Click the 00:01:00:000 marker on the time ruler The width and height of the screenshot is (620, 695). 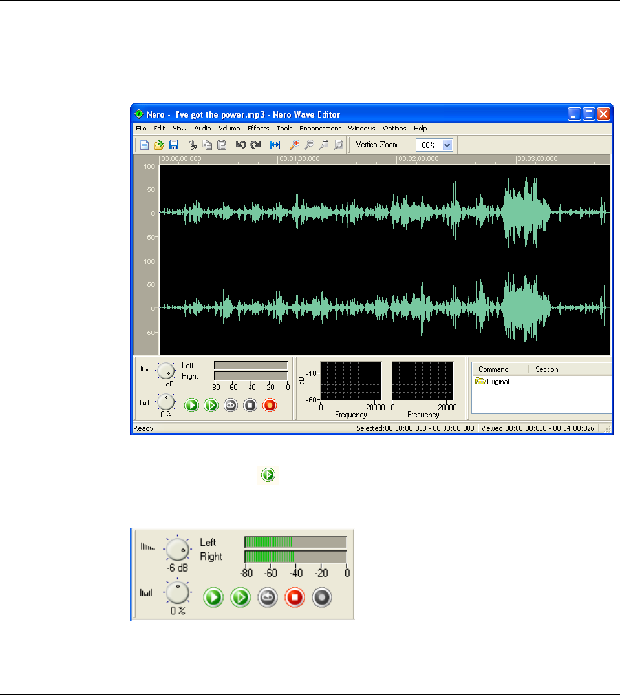(x=299, y=159)
